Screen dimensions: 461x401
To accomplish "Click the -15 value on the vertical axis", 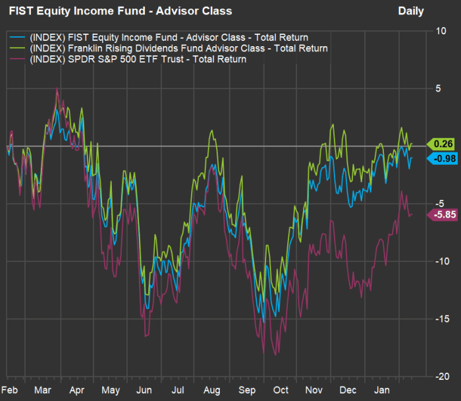I will point(441,319).
